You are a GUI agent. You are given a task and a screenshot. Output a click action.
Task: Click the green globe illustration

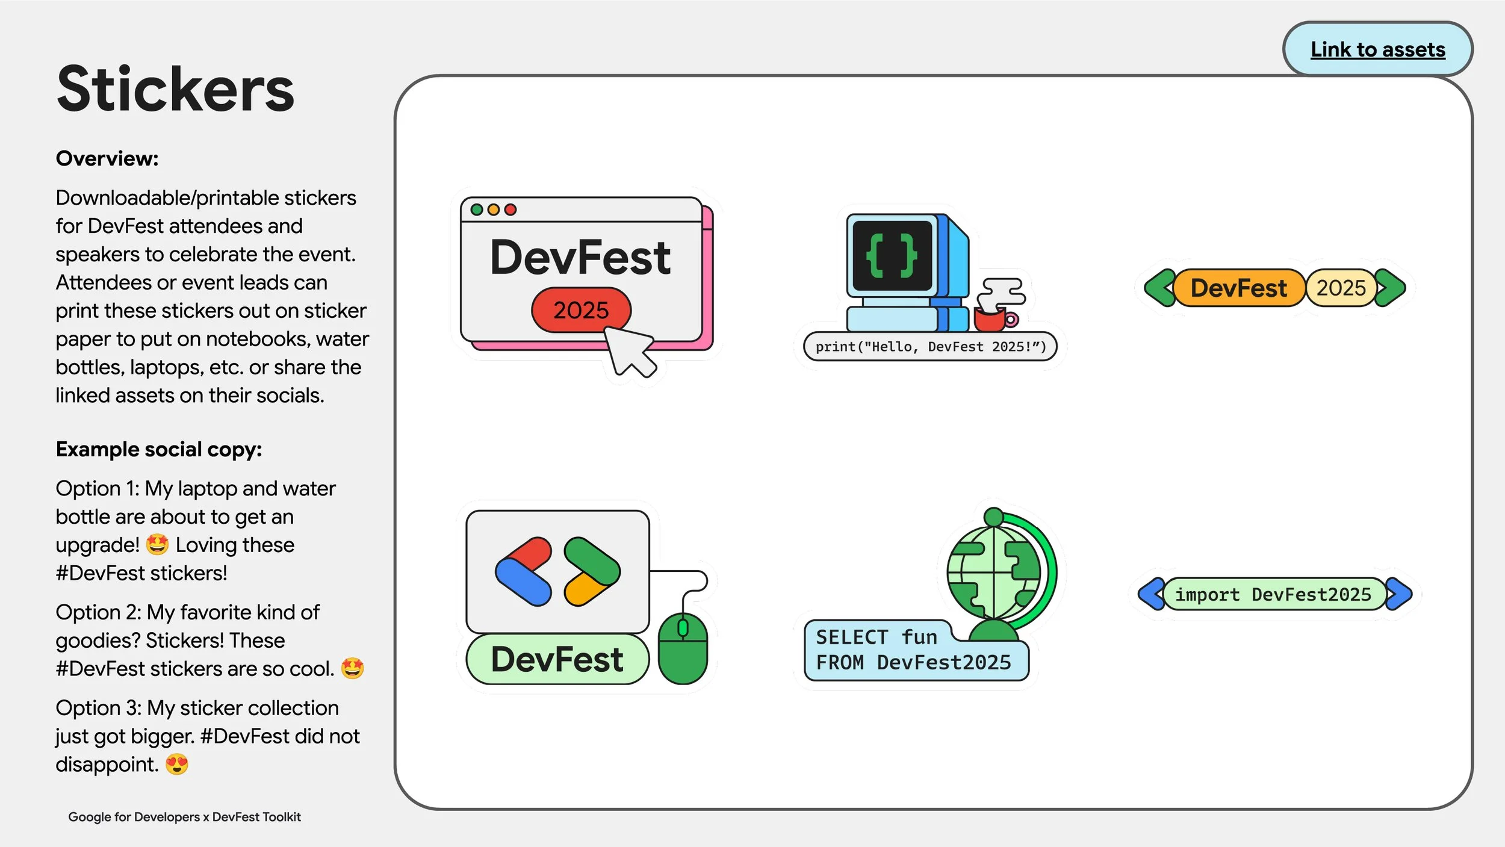coord(995,572)
